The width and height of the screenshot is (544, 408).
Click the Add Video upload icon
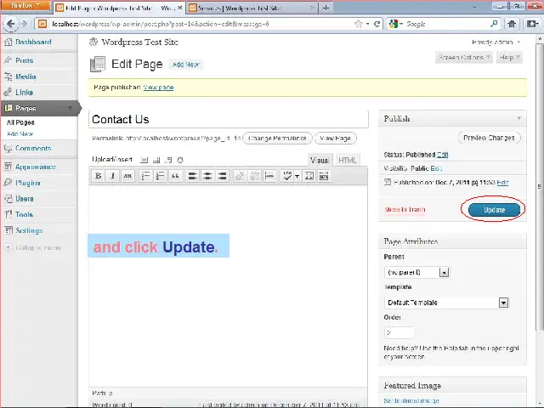156,160
